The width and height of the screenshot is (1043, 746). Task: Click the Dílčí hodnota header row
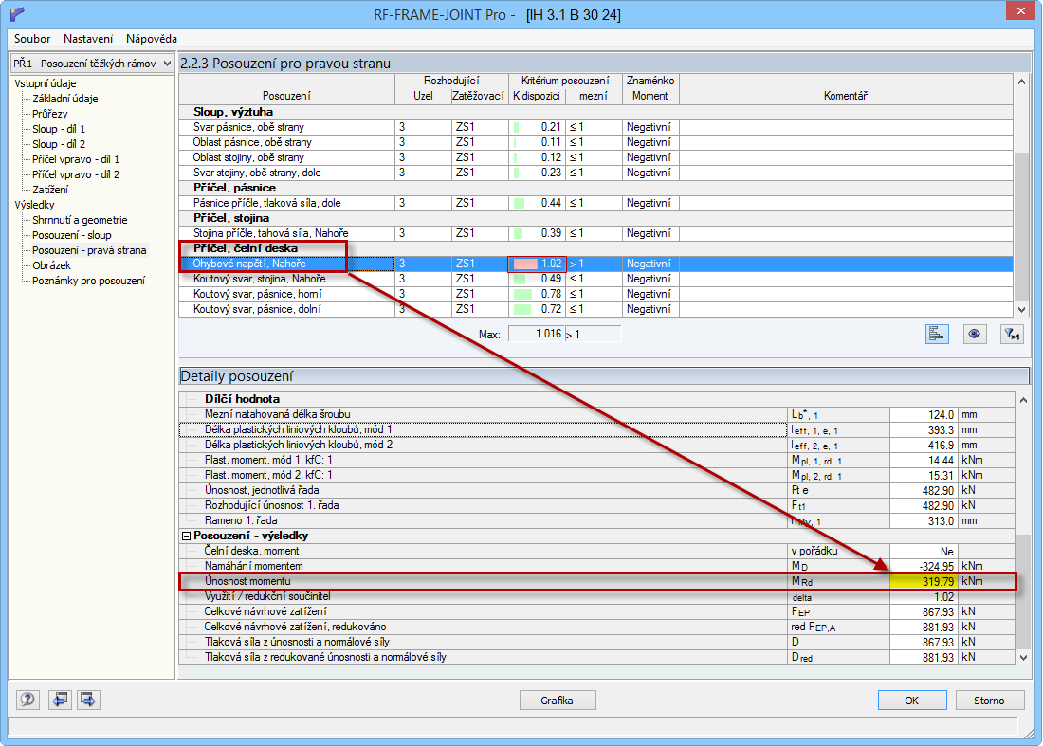[x=596, y=399]
